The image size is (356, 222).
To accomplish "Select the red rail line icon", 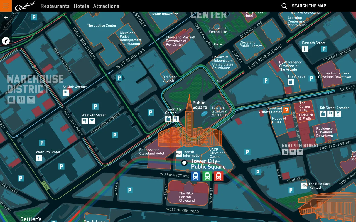I will [218, 176].
